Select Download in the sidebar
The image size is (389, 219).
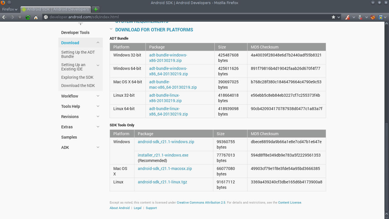click(x=70, y=43)
